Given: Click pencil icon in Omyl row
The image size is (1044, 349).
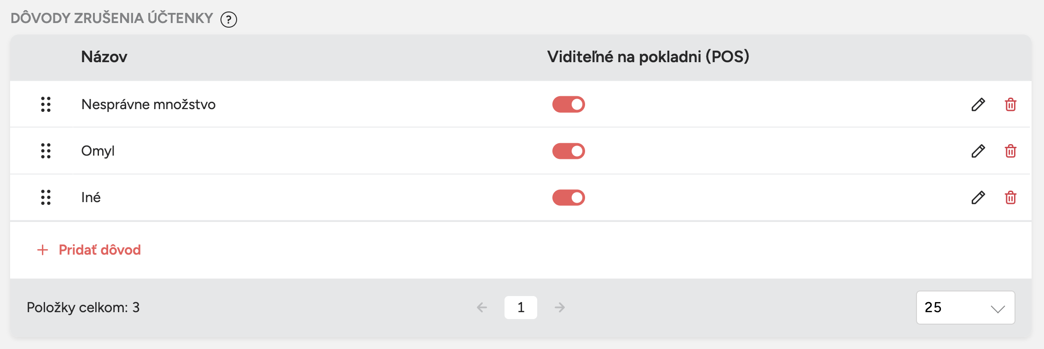Looking at the screenshot, I should pyautogui.click(x=978, y=151).
